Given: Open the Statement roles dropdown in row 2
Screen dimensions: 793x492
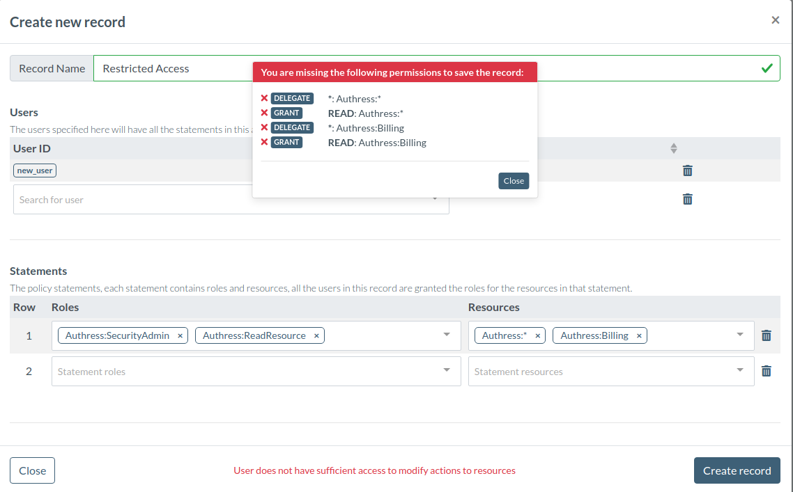Looking at the screenshot, I should click(448, 371).
